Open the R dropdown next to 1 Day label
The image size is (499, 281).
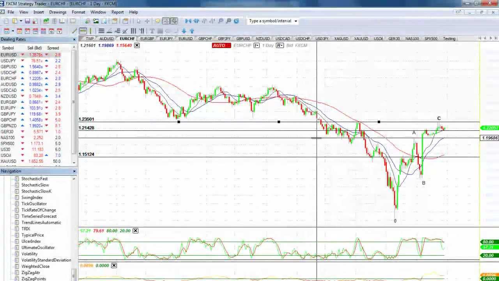click(x=280, y=45)
